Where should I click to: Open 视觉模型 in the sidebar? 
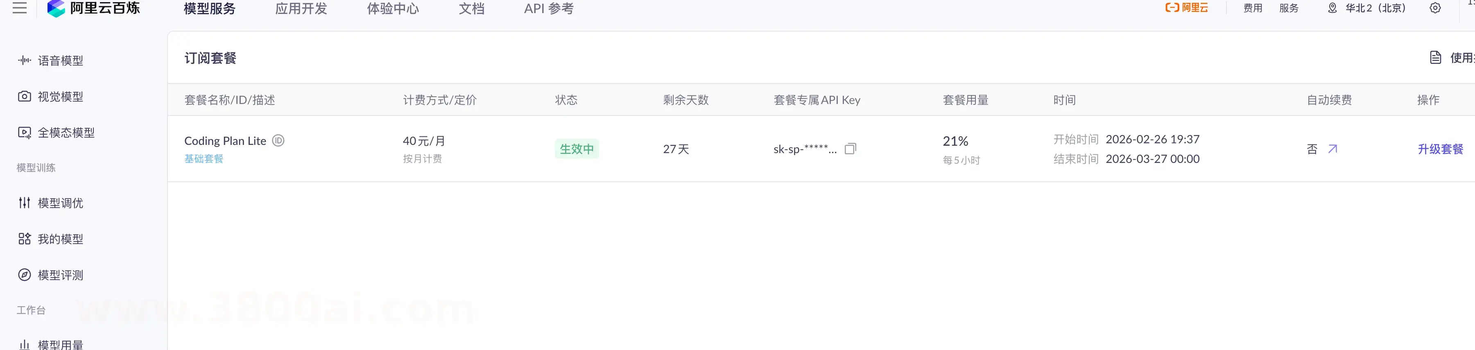pyautogui.click(x=60, y=97)
